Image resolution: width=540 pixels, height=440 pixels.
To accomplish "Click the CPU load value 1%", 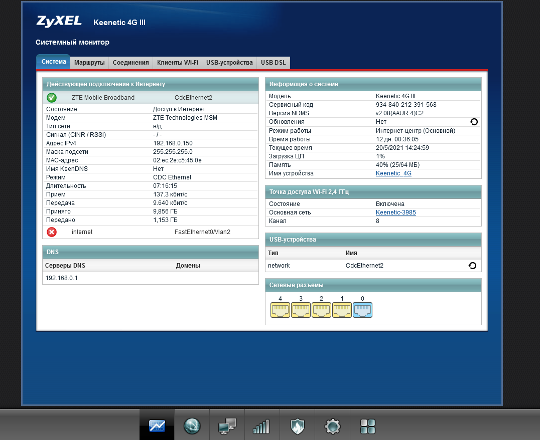I will point(380,156).
